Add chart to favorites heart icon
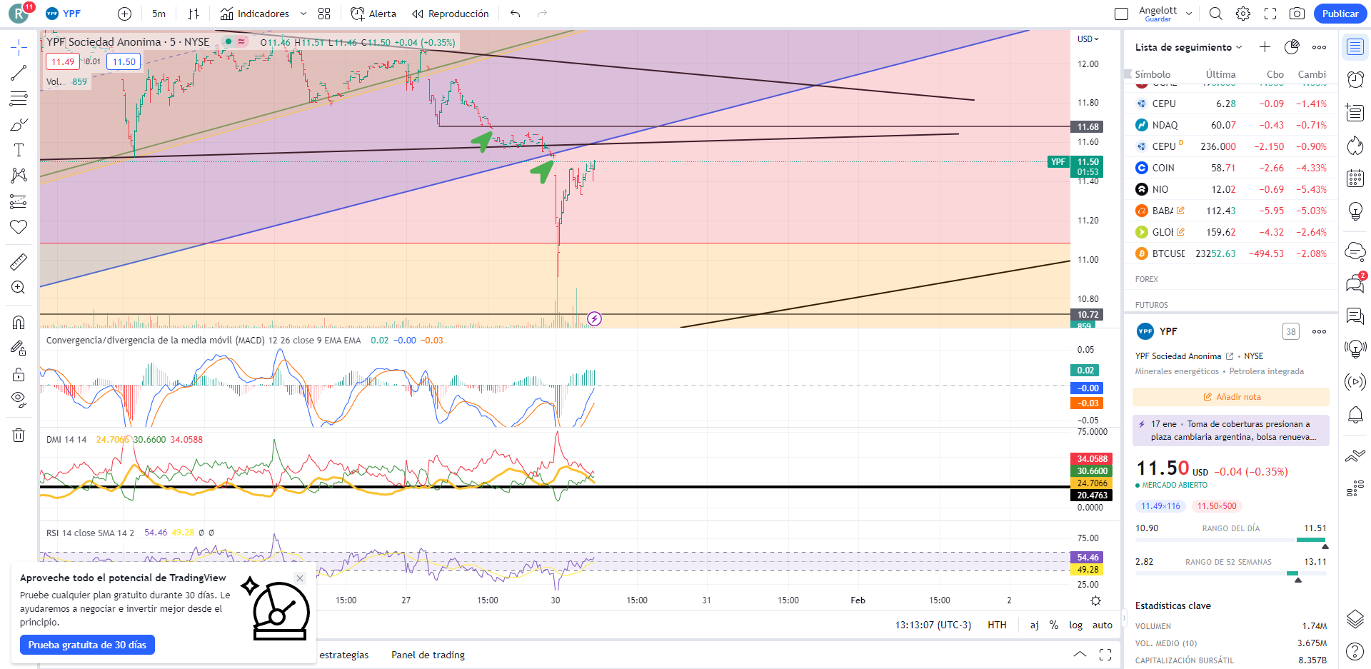Viewport: 1371px width, 669px height. pyautogui.click(x=19, y=227)
